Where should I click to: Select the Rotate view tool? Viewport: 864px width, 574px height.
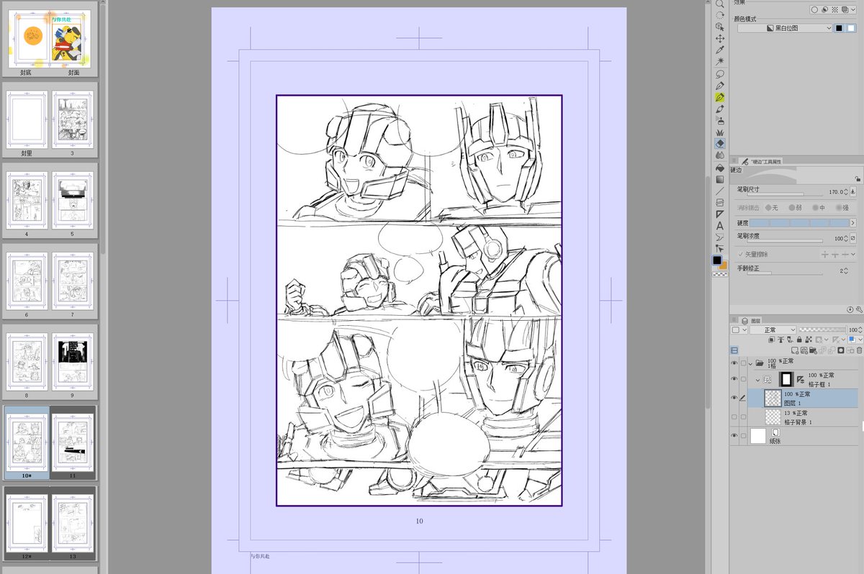(x=719, y=15)
